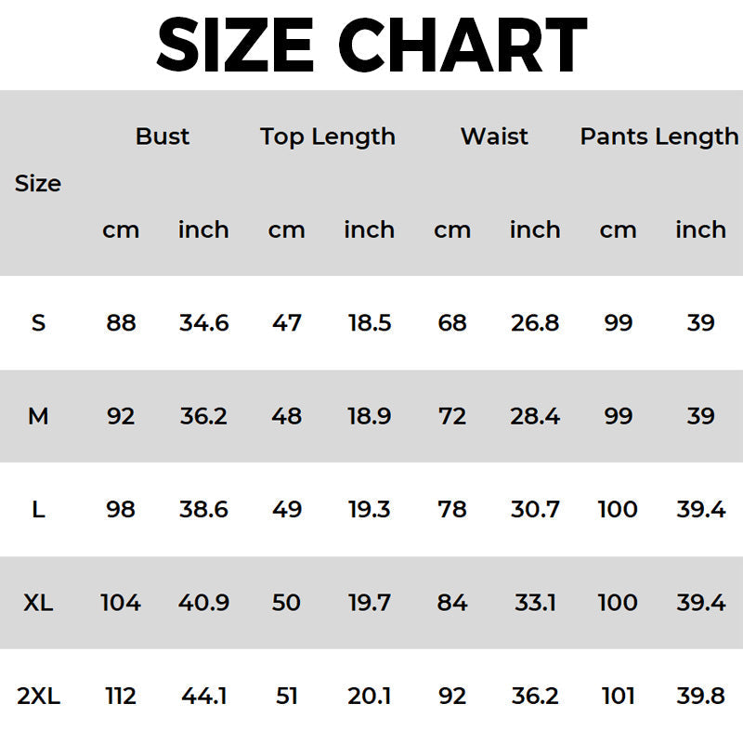This screenshot has height=743, width=743.
Task: Select the 112 bust cm value
Action: (x=121, y=696)
